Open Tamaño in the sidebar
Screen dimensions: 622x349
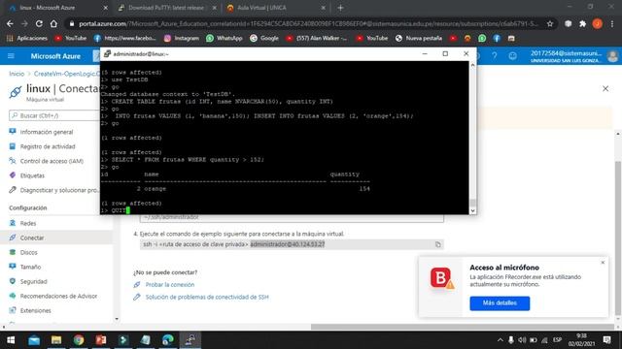point(30,268)
